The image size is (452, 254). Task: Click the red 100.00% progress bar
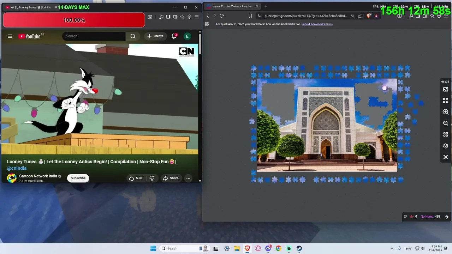pyautogui.click(x=74, y=20)
